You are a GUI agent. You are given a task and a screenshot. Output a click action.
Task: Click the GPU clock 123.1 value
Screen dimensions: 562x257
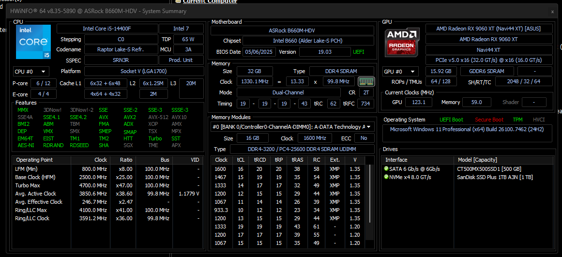(x=419, y=103)
